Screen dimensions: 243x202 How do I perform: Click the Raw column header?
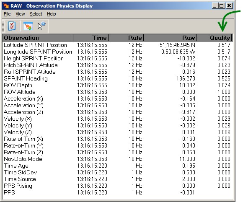point(170,38)
